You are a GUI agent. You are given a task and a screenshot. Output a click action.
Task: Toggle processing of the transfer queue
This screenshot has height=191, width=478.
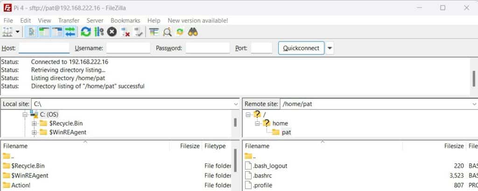[99, 32]
